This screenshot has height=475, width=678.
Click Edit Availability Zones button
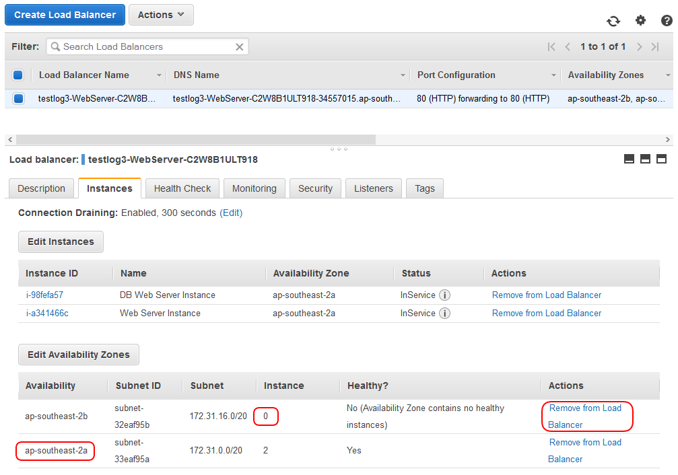(x=79, y=355)
